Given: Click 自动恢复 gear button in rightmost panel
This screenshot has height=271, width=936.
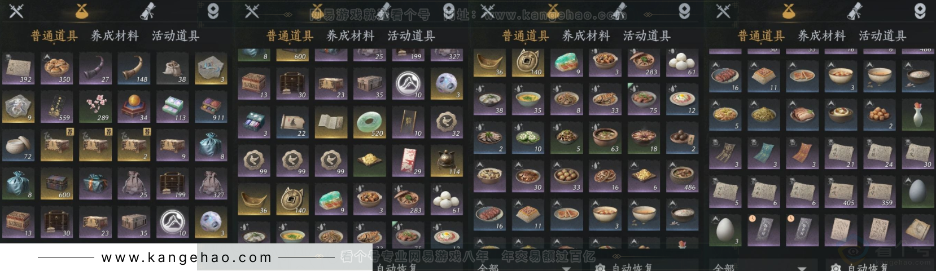Looking at the screenshot, I should pos(859,267).
